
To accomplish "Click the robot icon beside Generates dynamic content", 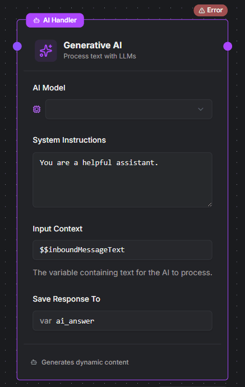I will click(x=34, y=362).
